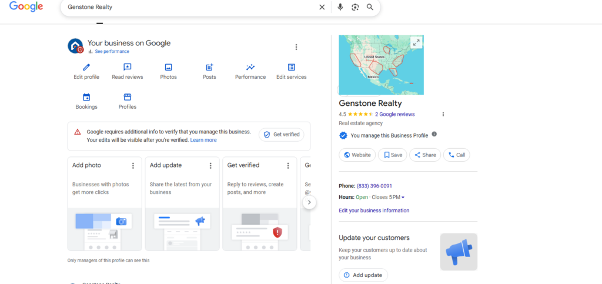Start voice search with microphone icon

click(340, 7)
